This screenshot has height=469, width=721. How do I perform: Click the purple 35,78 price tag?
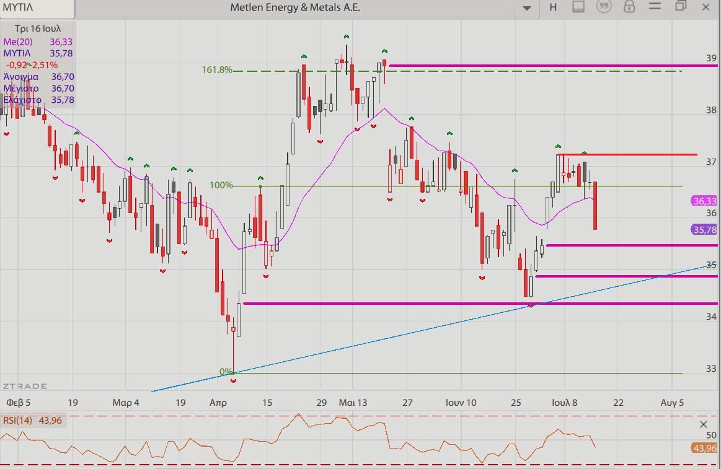tap(704, 230)
